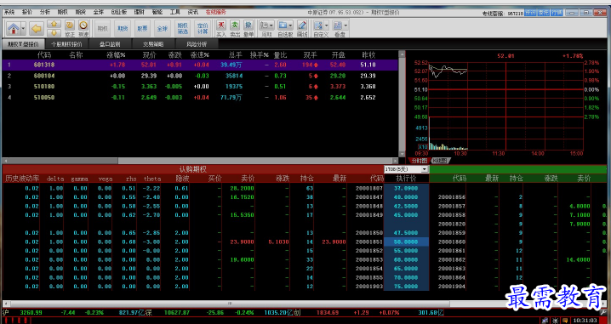Click the stock list horizontal scrollbar
Screen dimensions: 611x324
click(x=200, y=161)
